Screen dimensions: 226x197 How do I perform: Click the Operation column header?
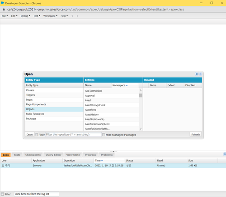(x=78, y=161)
